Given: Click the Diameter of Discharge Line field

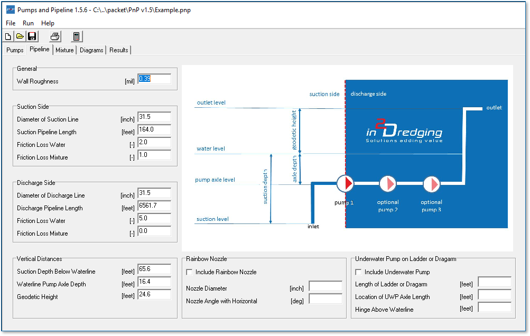Looking at the screenshot, I should tap(154, 193).
